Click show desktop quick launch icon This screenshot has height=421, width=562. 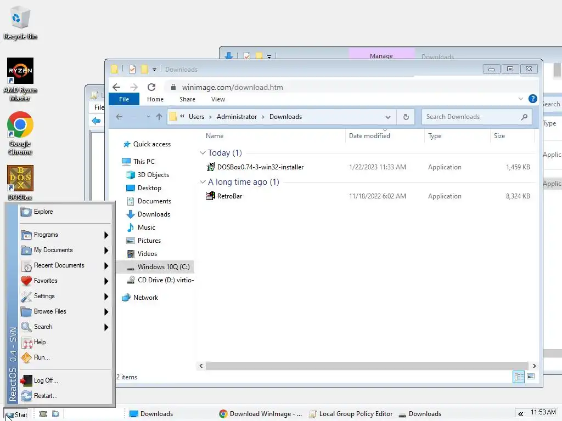tap(43, 414)
